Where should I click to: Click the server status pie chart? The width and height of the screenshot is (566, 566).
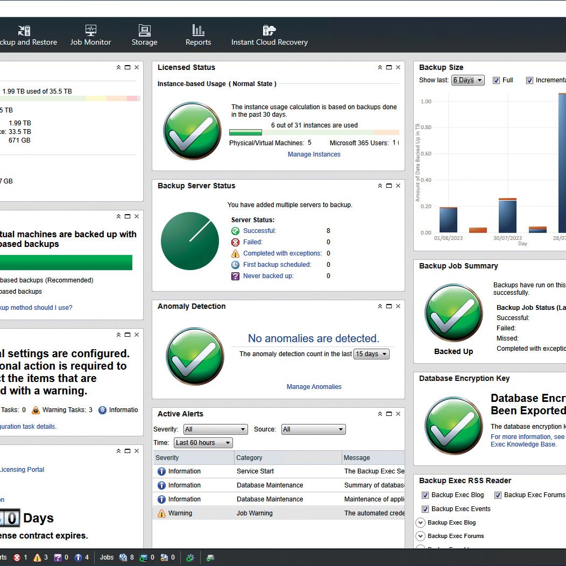tap(190, 241)
